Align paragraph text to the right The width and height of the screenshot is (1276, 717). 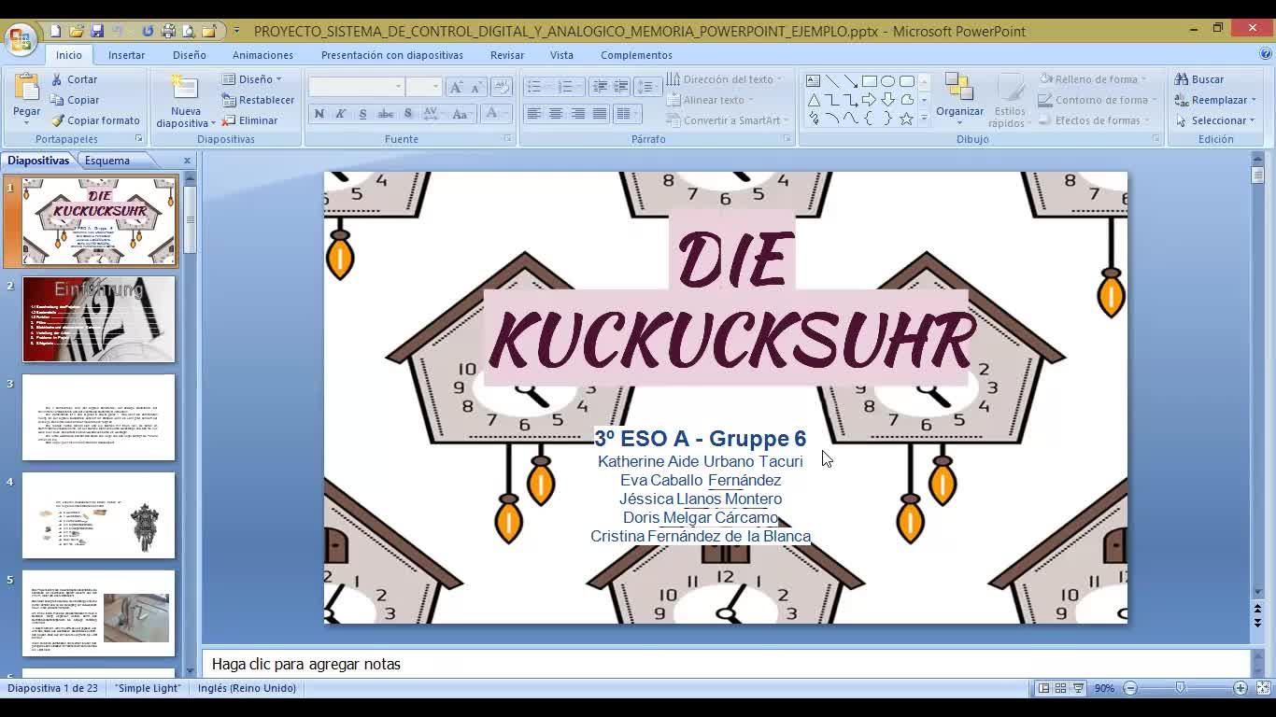(578, 114)
